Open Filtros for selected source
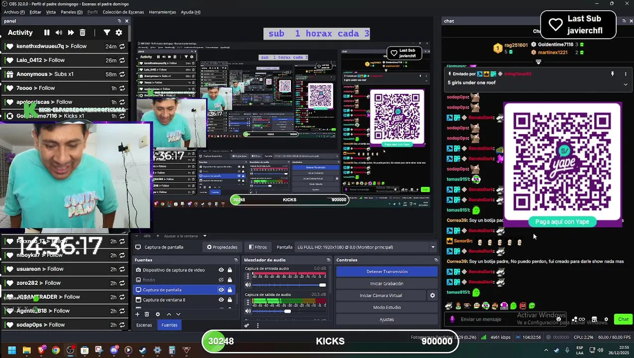Viewport: 634px width, 358px height. 258,247
